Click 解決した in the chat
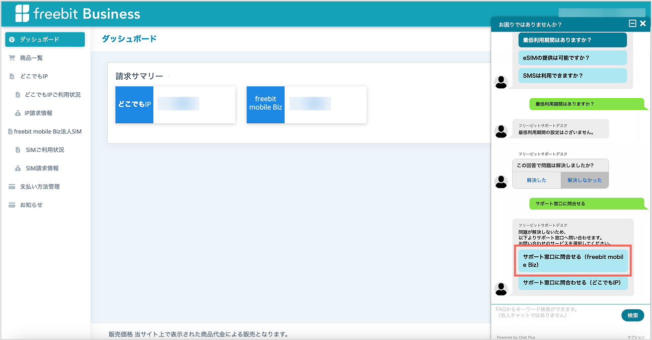This screenshot has height=340, width=652. [537, 180]
